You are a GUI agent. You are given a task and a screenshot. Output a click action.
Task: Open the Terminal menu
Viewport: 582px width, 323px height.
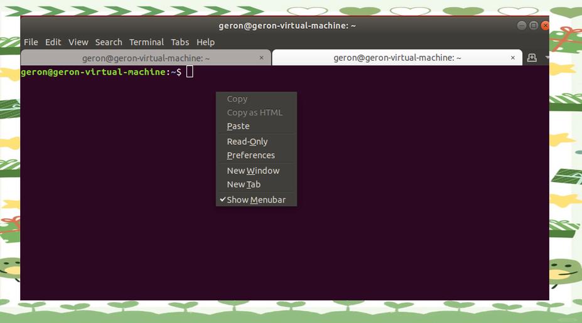pos(147,42)
